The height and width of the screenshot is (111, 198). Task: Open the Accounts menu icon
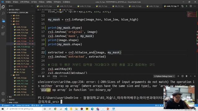tap(3, 94)
